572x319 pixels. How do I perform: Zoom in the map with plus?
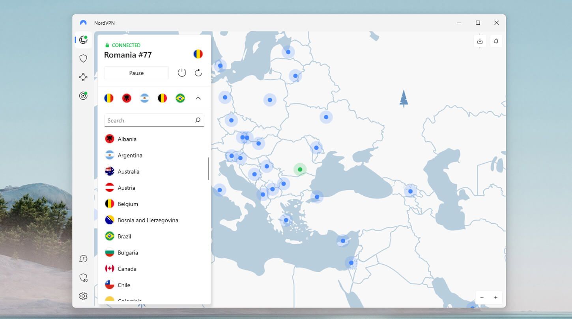click(496, 298)
